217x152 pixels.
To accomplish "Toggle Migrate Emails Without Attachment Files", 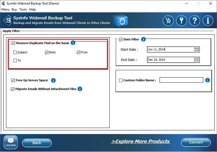I will click(13, 89).
